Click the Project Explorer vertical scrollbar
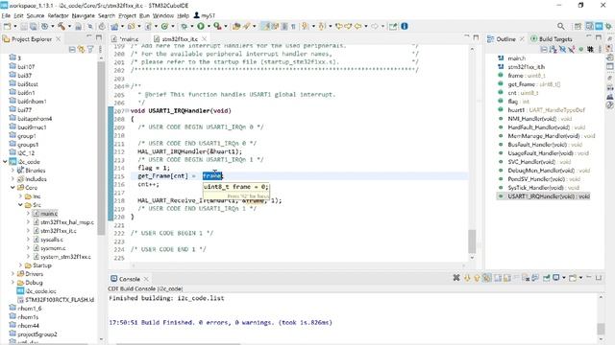The image size is (615, 345). (x=101, y=149)
